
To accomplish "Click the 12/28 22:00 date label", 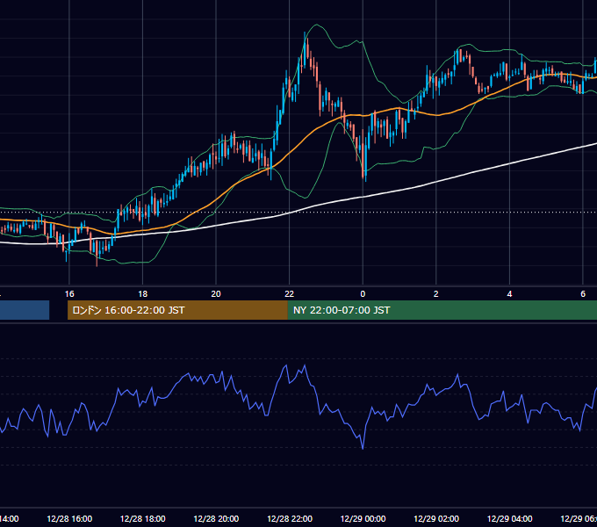I will (x=290, y=518).
